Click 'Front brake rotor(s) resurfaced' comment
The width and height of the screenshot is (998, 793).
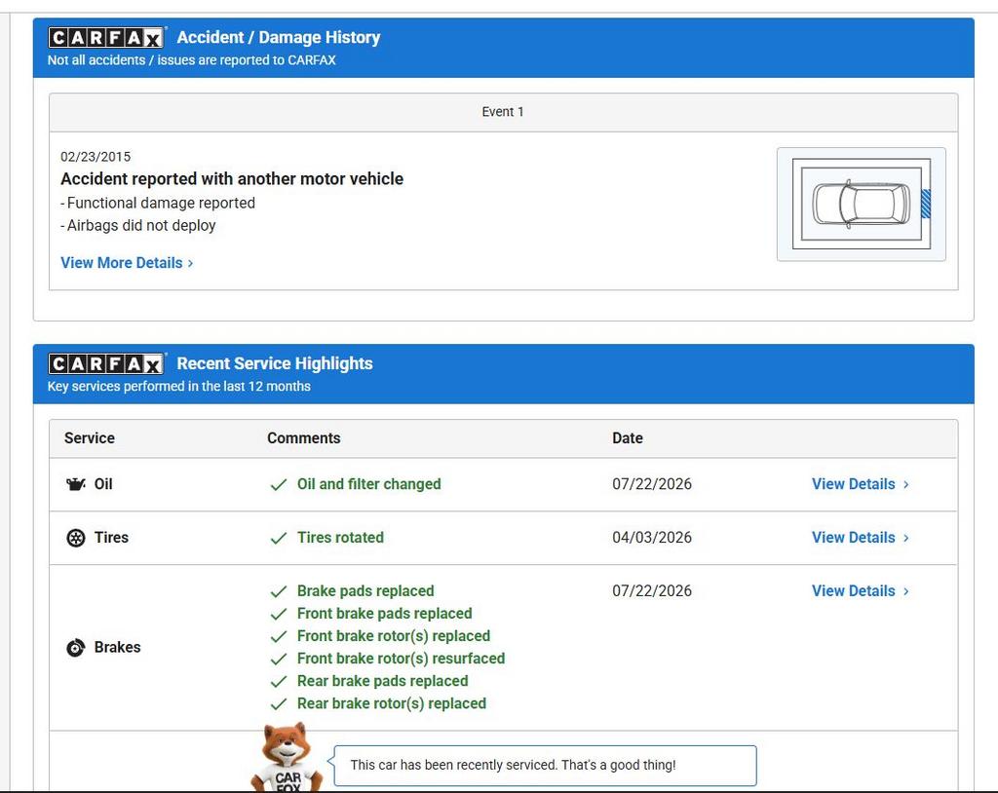[401, 659]
